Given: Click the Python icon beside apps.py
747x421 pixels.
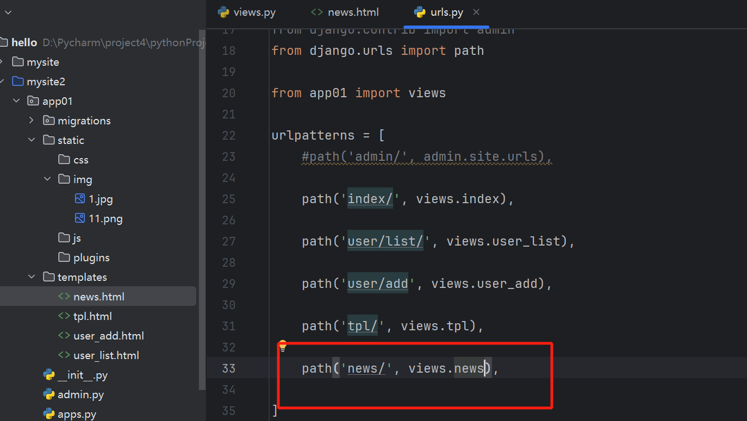Looking at the screenshot, I should point(49,414).
